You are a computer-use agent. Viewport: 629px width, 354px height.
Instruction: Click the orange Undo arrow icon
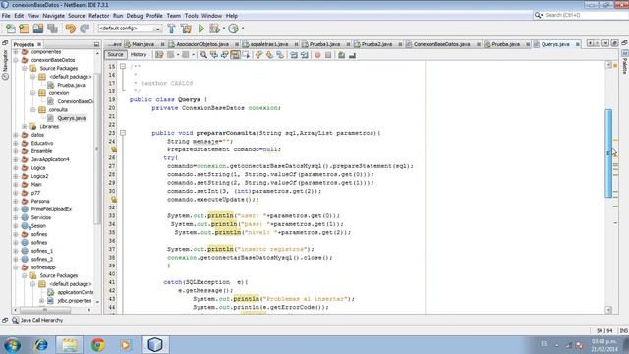coord(70,29)
